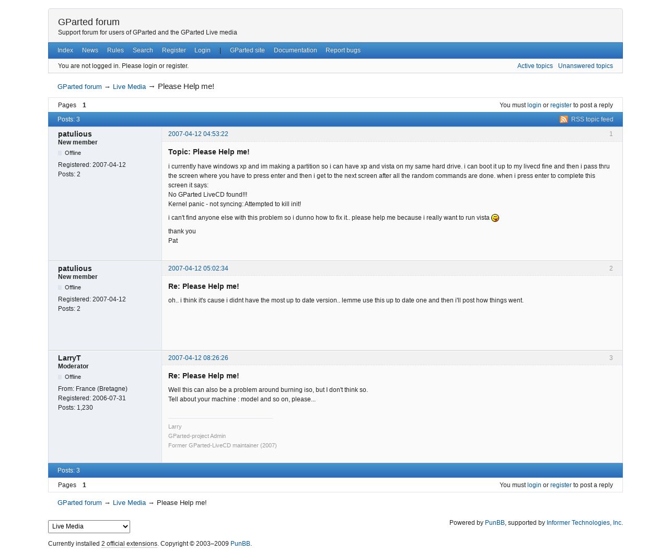View Active topics
Viewport: 671px width, 551px height.
click(x=535, y=66)
